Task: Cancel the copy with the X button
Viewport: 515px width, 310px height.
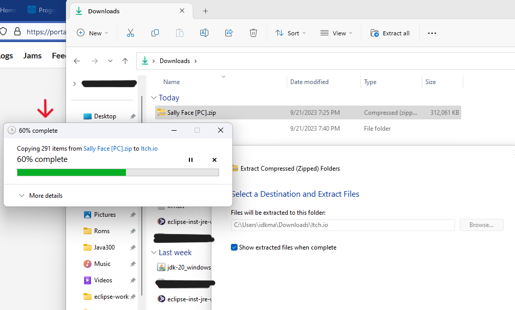Action: (x=214, y=160)
